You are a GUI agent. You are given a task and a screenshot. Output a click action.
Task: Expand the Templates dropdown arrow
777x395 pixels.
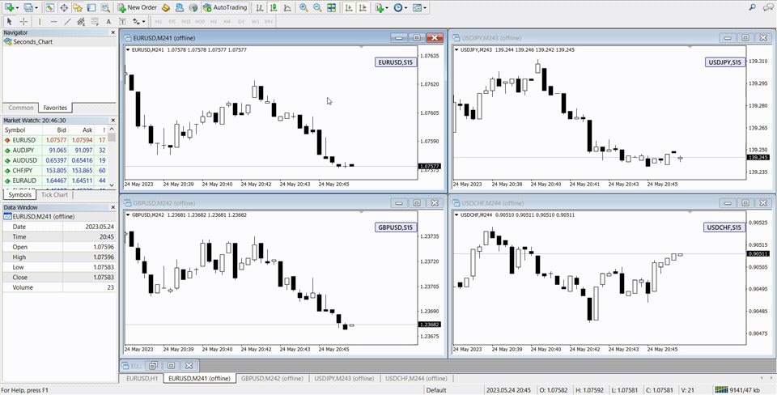[425, 8]
